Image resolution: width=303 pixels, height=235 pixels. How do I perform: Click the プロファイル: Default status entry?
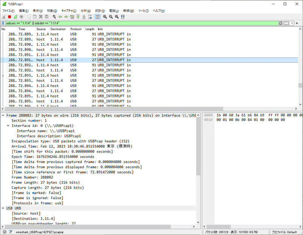284,232
